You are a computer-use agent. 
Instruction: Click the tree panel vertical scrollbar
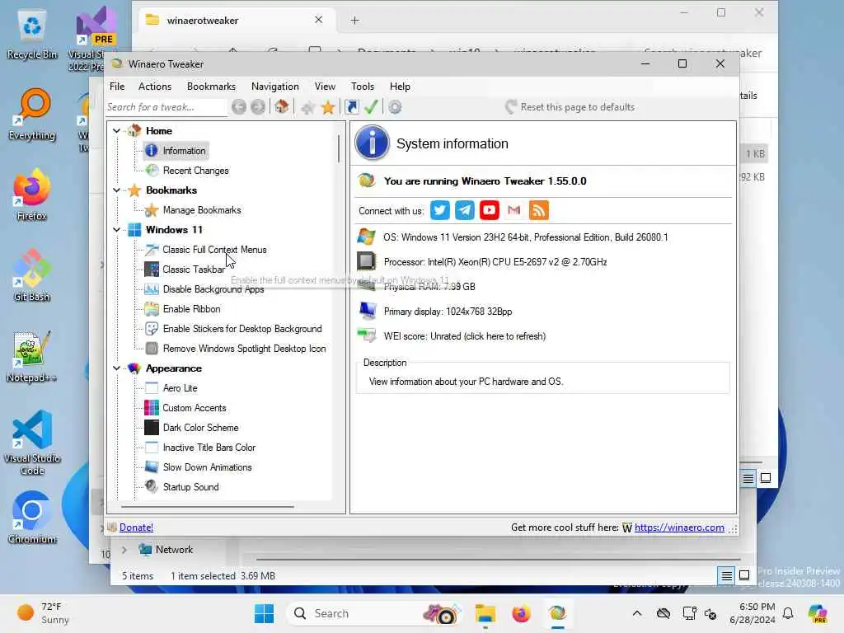339,148
